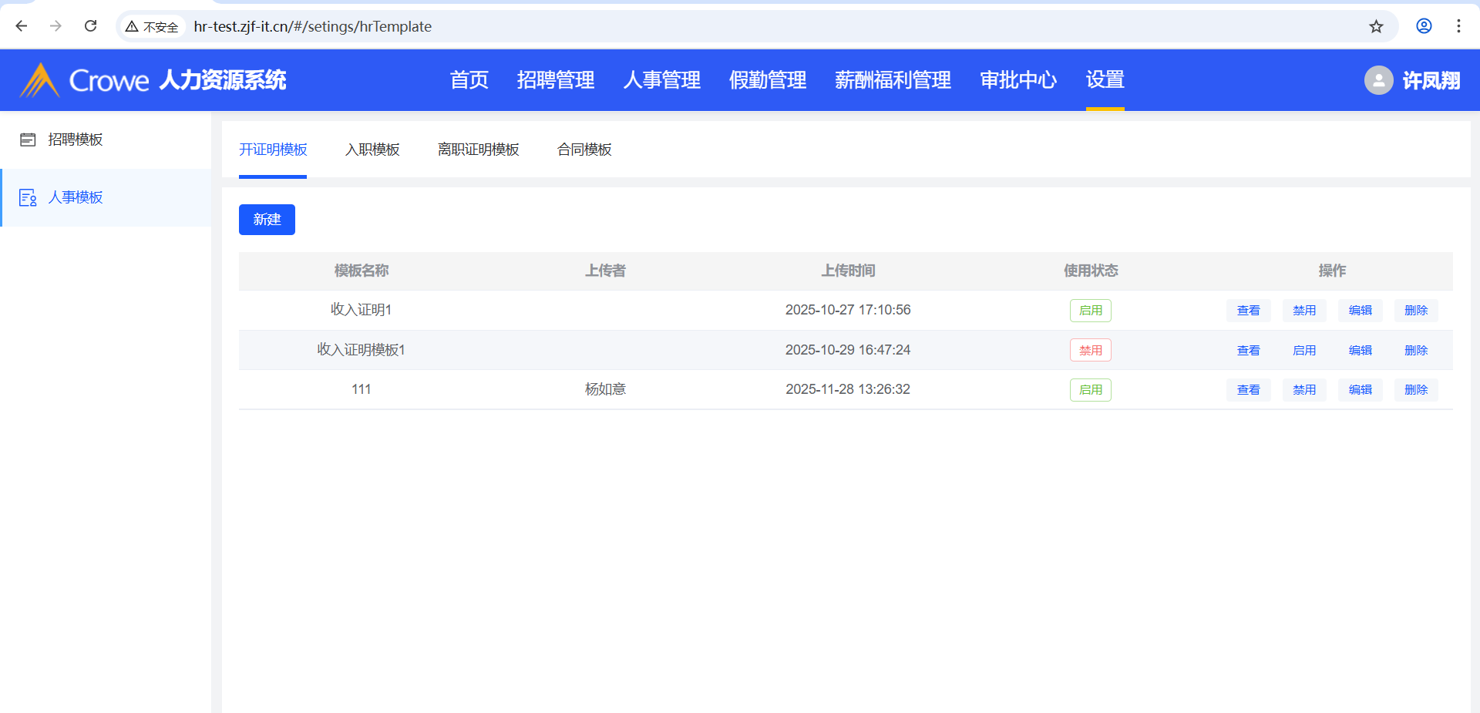Disable the 收入证明1 template
The height and width of the screenshot is (713, 1480).
[1304, 311]
